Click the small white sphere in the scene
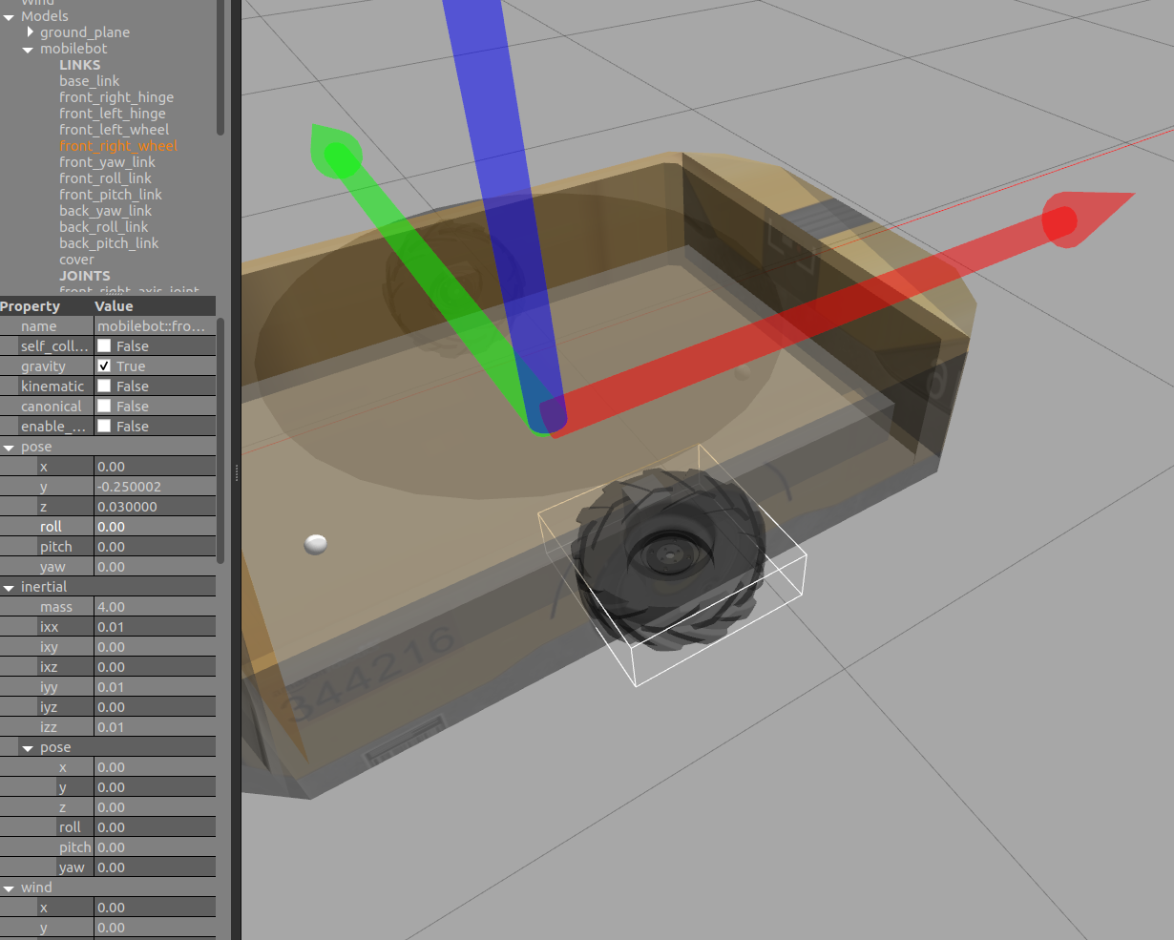This screenshot has height=940, width=1174. (x=316, y=544)
